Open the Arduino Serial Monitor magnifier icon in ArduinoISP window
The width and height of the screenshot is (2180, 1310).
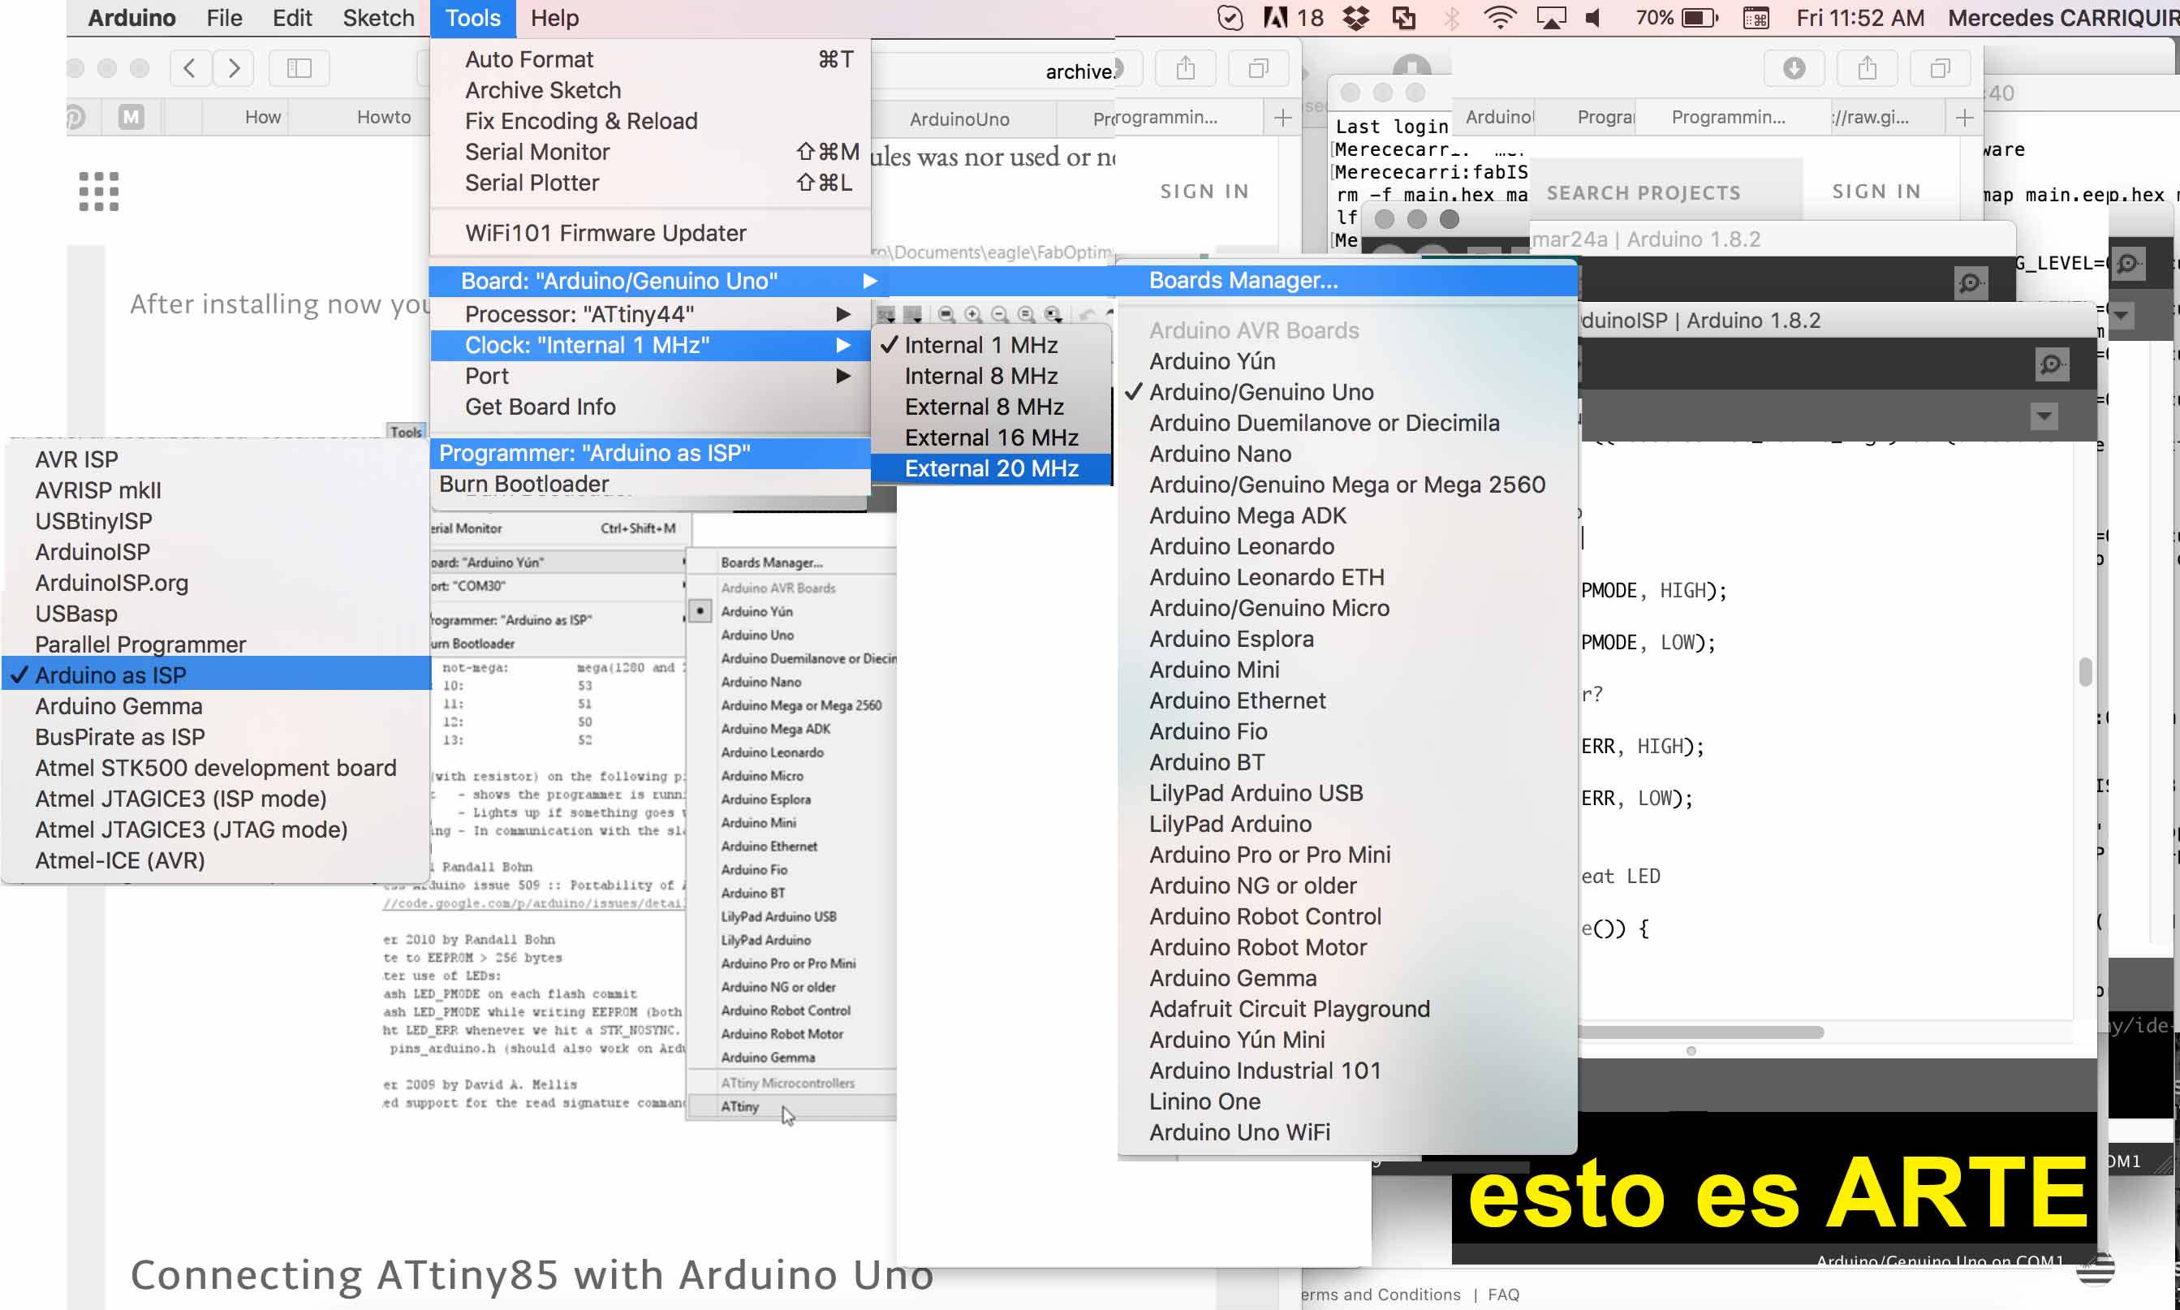2051,364
